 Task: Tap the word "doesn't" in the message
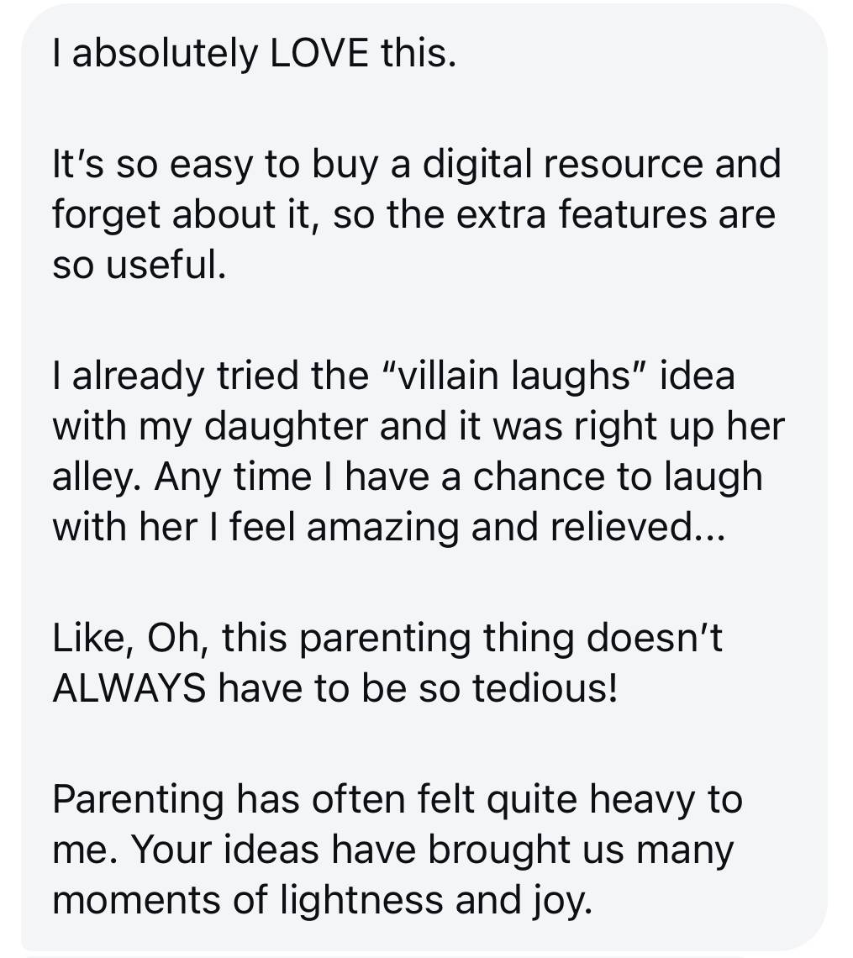pyautogui.click(x=655, y=637)
